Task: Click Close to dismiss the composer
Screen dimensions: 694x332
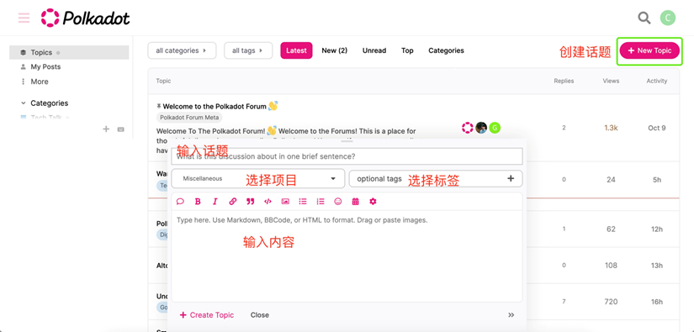Action: [x=260, y=315]
